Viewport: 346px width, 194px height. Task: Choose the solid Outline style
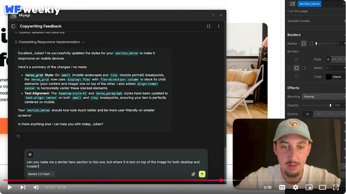319,114
